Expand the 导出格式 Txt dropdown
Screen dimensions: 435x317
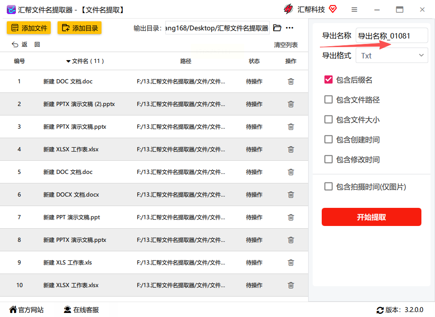(x=392, y=55)
